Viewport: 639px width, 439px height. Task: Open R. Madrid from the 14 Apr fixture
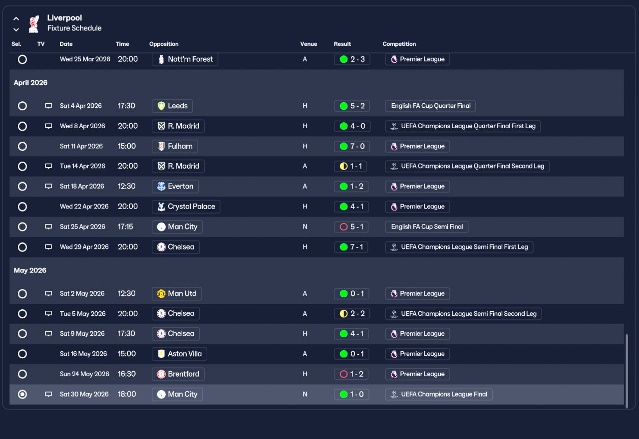pos(178,166)
